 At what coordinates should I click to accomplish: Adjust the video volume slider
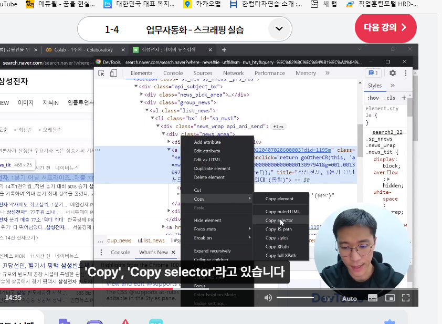coord(295,298)
